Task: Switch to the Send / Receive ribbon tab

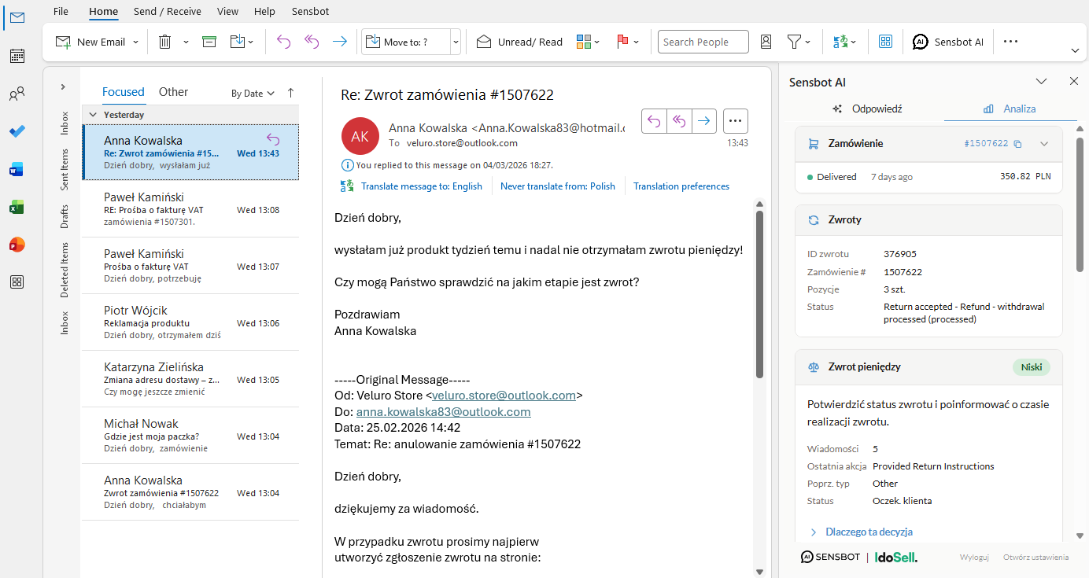Action: tap(168, 11)
